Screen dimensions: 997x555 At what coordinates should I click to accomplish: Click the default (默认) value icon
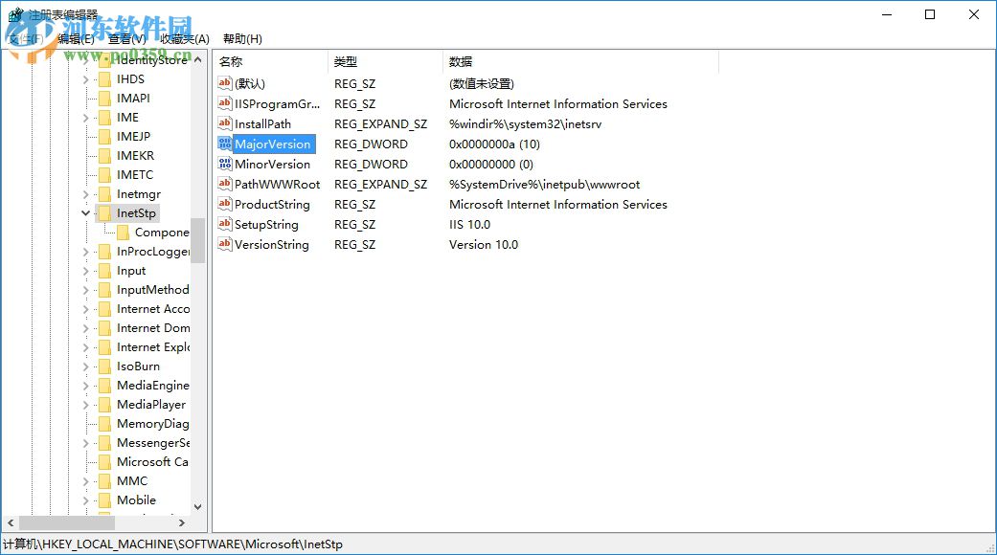click(x=224, y=83)
